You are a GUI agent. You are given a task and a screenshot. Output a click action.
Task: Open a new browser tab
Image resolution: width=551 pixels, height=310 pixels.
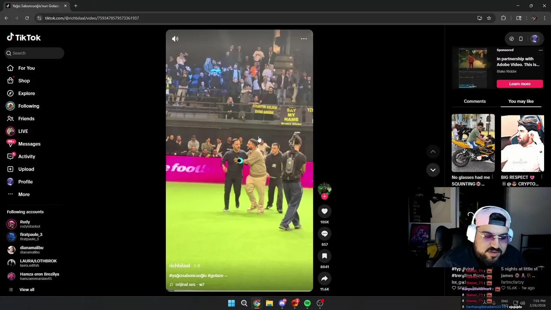[x=75, y=6]
